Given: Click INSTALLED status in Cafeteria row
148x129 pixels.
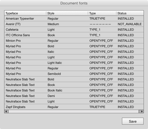Looking at the screenshot, I should point(126,30).
